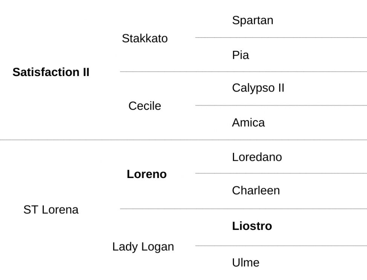
Task: Click the Spartan ancestor name
Action: tap(252, 21)
